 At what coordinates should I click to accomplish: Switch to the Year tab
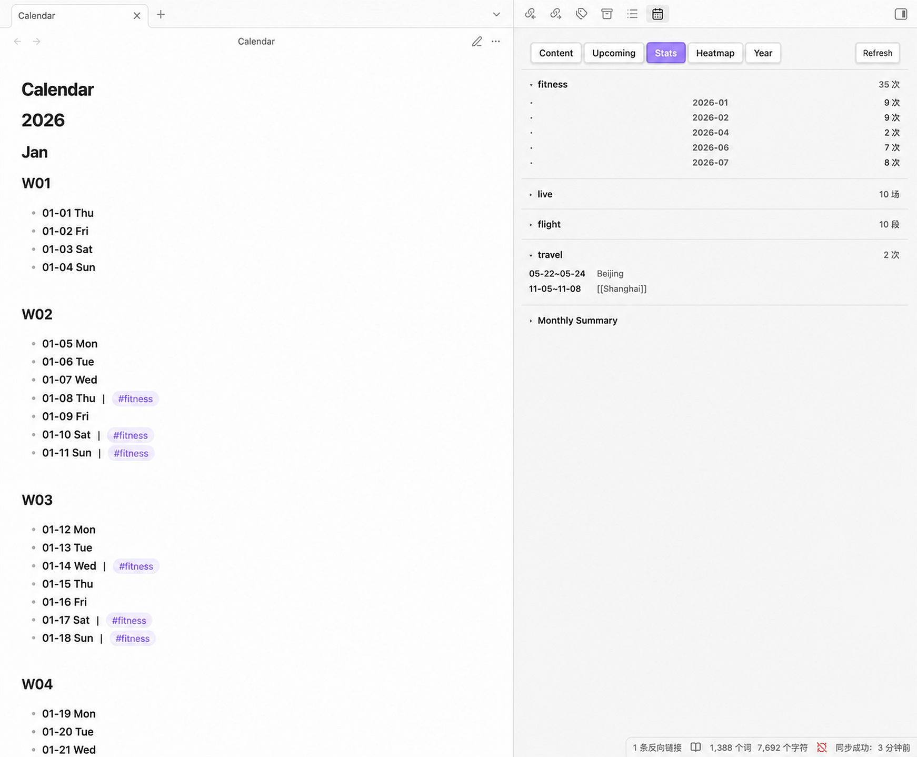(x=763, y=53)
